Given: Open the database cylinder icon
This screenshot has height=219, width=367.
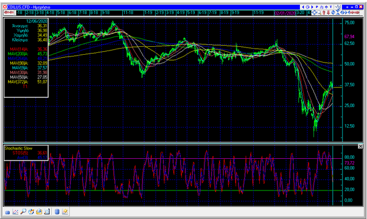Looking at the screenshot, I should coord(57,212).
